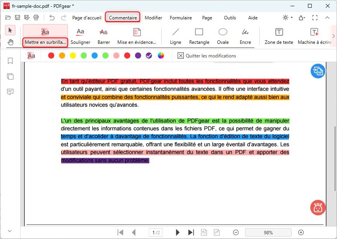Go to the next page
Image resolution: width=337 pixels, height=239 pixels.
[178, 232]
